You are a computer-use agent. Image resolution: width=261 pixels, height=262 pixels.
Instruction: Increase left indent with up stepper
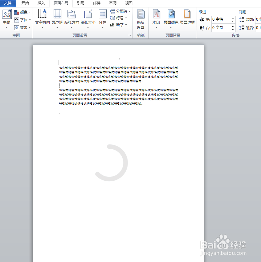click(233, 18)
